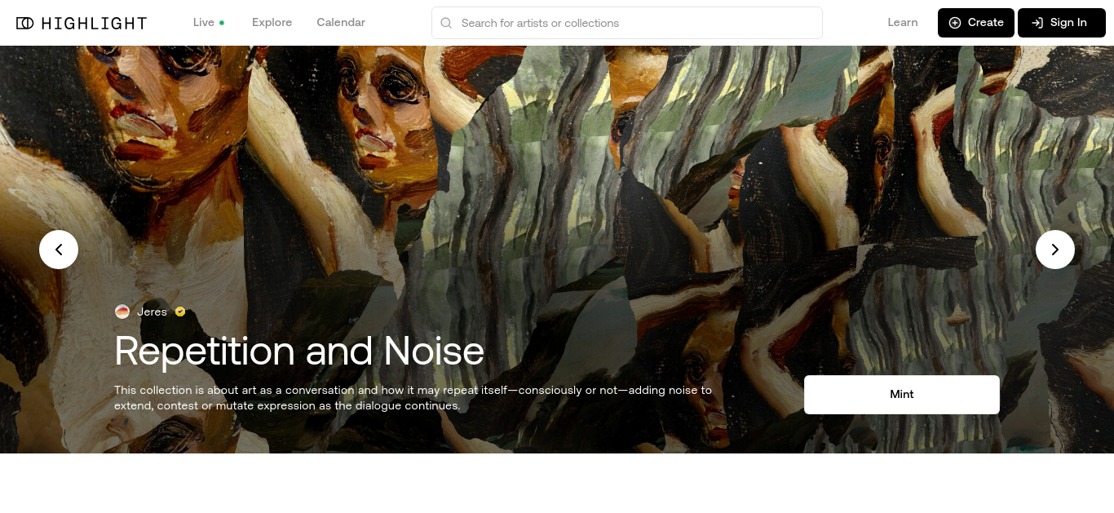
Task: Click the HIGHLIGHT wordmark text
Action: tap(94, 23)
